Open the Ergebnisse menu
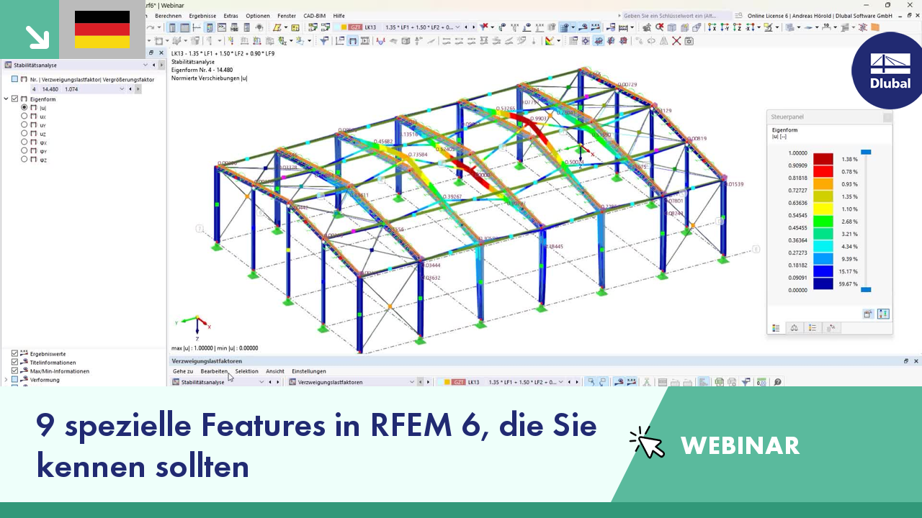 202,15
